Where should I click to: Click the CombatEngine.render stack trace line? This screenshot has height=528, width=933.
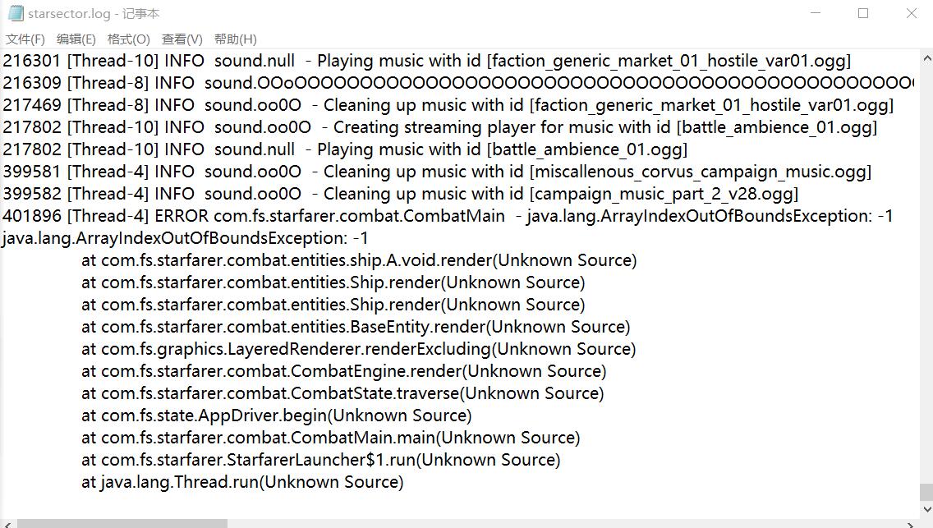pos(343,371)
